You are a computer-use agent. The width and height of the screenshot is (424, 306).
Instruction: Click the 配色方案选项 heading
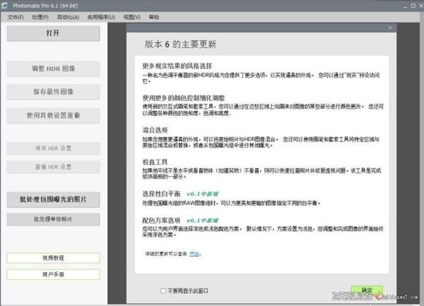(x=161, y=221)
